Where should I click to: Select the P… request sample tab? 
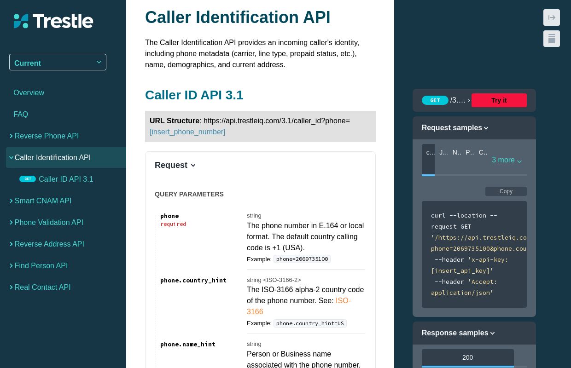click(x=470, y=152)
